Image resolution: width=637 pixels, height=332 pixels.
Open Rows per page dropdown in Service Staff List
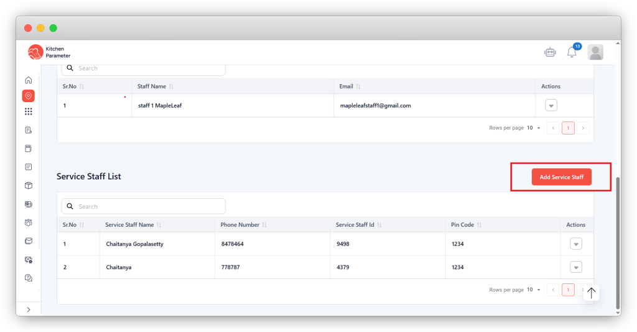point(534,290)
